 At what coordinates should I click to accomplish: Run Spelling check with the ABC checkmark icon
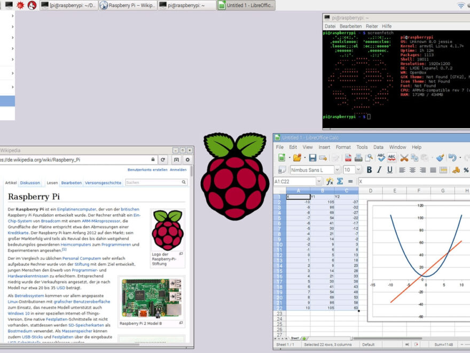point(381,158)
